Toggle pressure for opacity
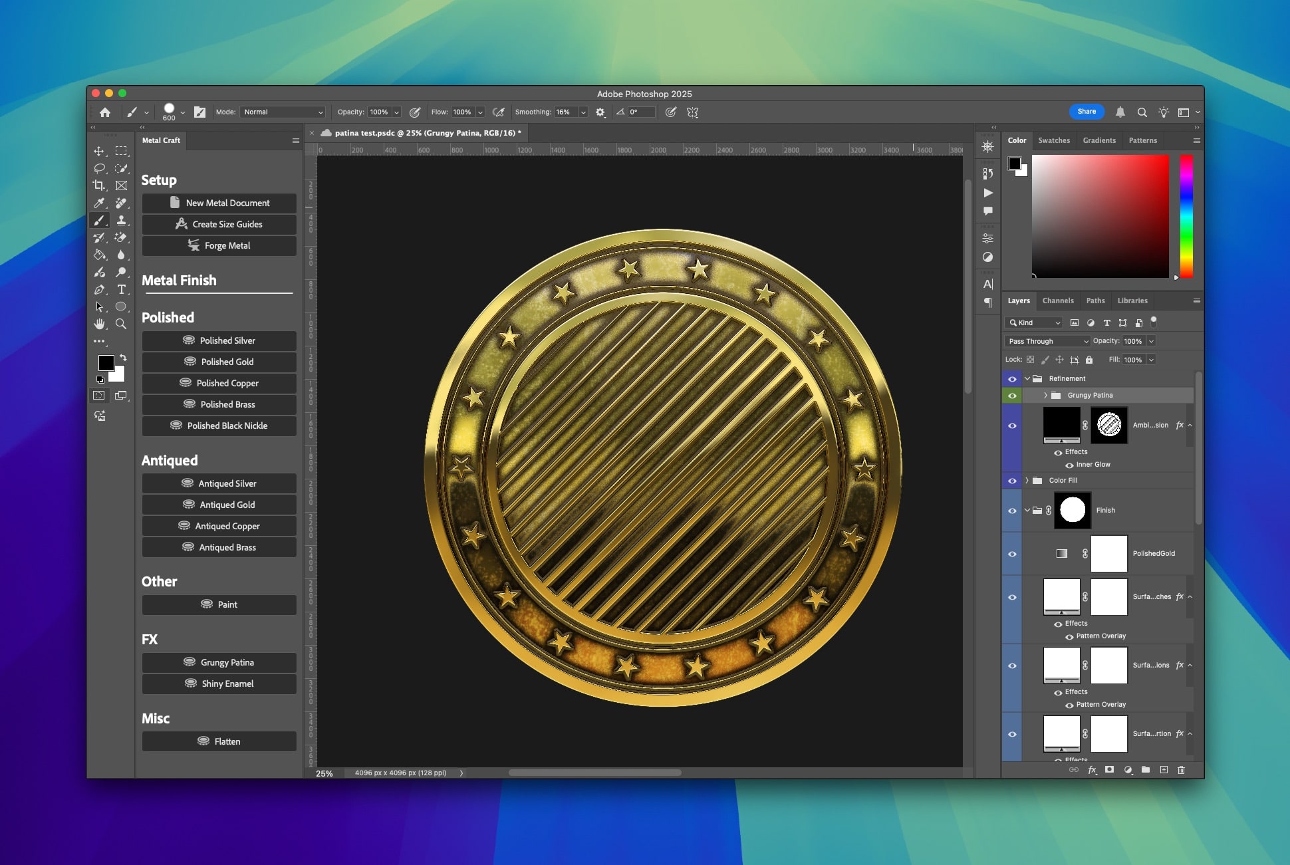 click(415, 112)
